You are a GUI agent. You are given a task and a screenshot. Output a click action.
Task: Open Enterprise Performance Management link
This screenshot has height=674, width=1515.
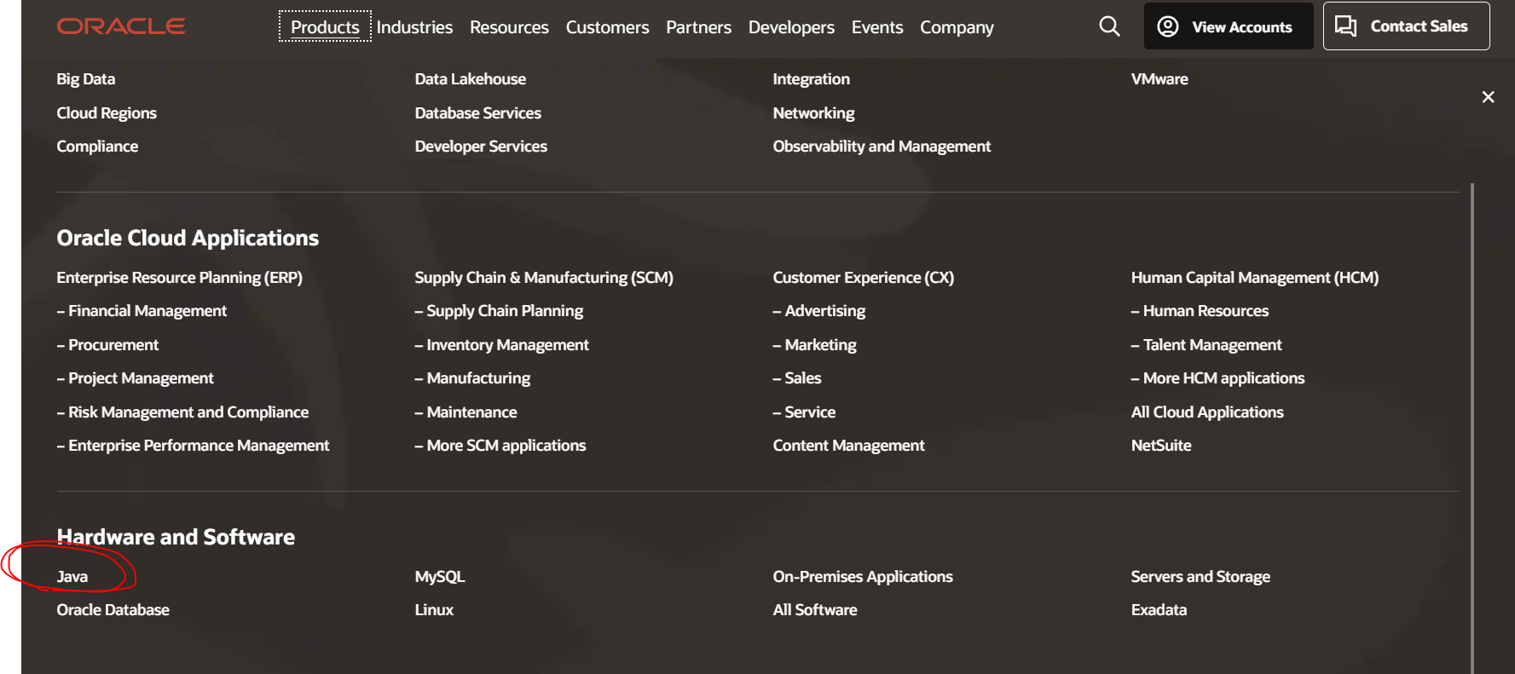(193, 446)
